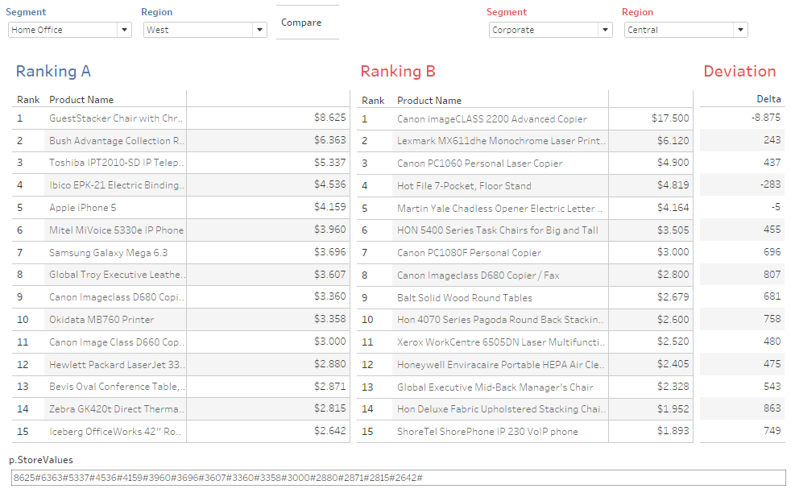Viewport: 791px width, 497px height.
Task: Open the Corporate segment dropdown
Action: click(x=550, y=30)
